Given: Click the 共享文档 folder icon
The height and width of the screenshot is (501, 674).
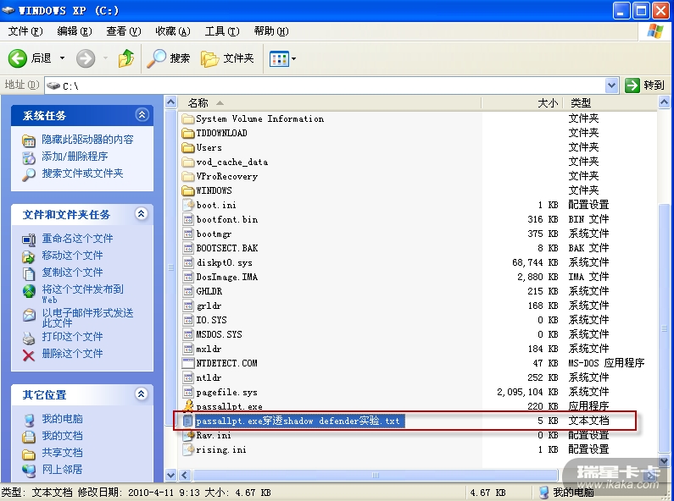Looking at the screenshot, I should point(29,454).
